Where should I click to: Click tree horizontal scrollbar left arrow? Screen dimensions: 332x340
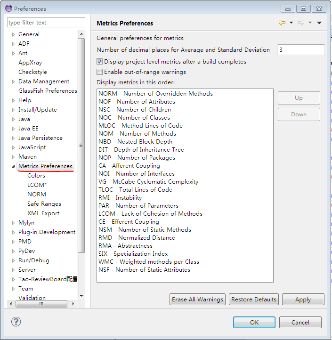click(11, 304)
